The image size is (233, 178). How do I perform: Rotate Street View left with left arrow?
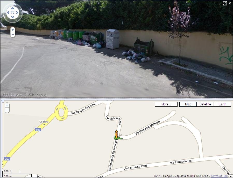pos(8,13)
